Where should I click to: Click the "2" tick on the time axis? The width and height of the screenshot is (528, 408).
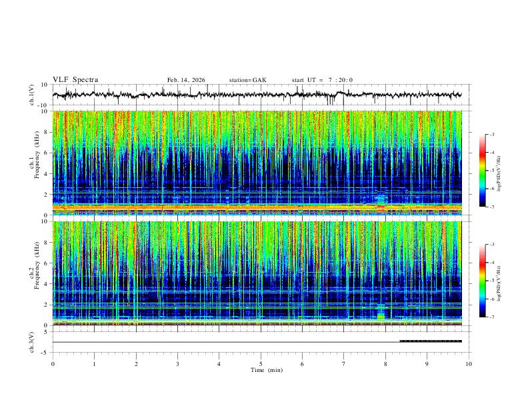tap(136, 364)
